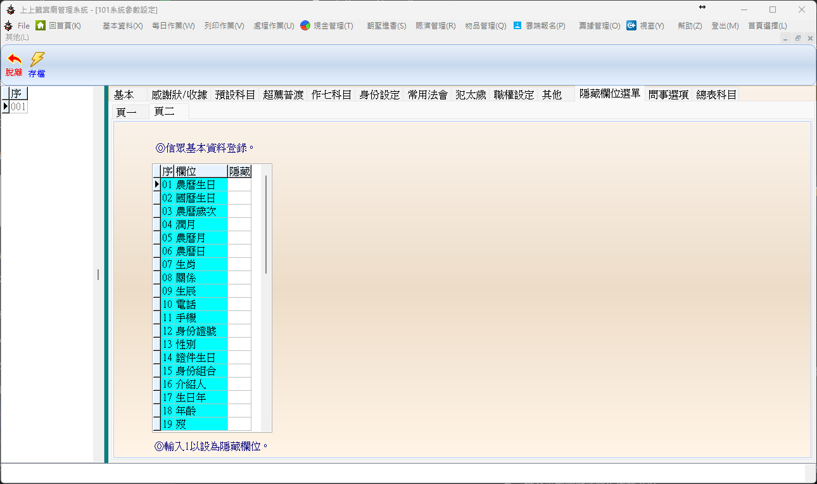Click the 存檔 save lightning icon
817x484 pixels.
(37, 60)
